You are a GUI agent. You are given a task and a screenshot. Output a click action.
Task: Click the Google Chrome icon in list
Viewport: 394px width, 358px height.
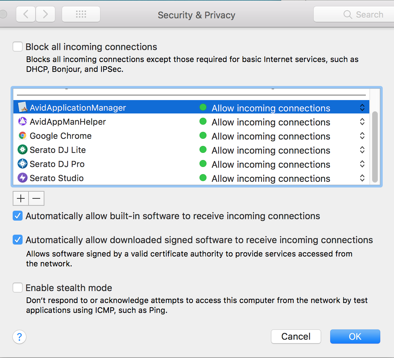23,136
